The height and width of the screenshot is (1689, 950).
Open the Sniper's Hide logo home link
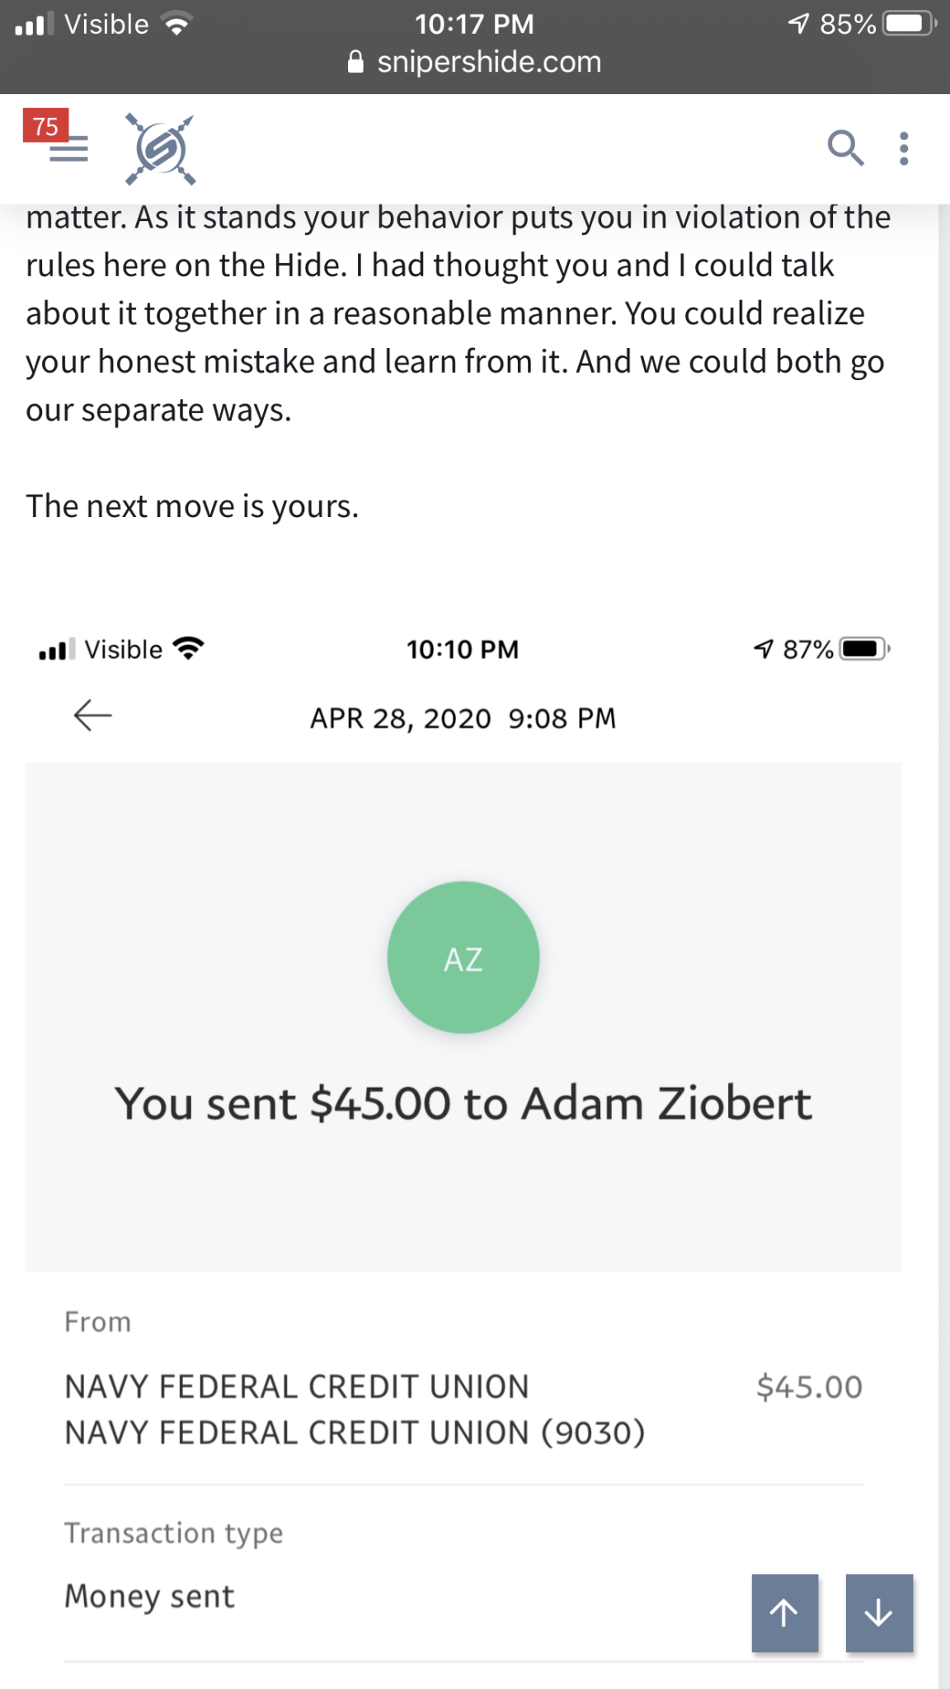coord(160,149)
